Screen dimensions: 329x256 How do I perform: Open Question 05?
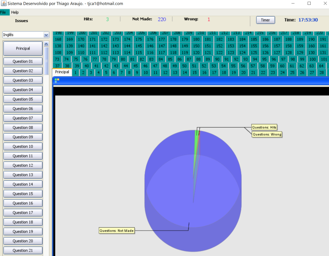coord(23,99)
